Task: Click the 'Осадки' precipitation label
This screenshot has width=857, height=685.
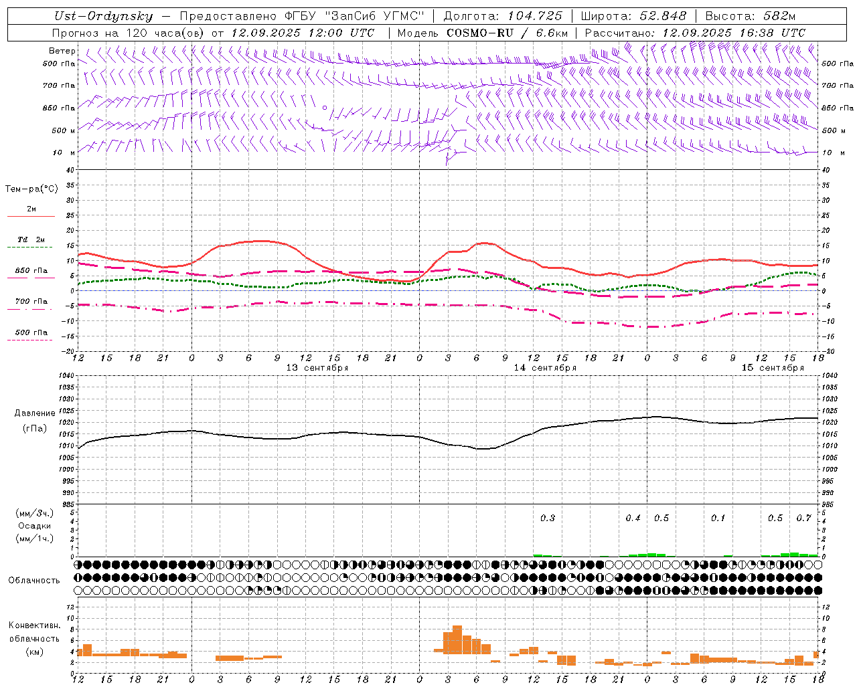Action: pyautogui.click(x=34, y=526)
